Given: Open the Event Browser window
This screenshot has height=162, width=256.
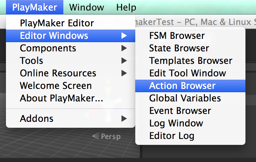Looking at the screenshot, I should pos(190,111).
